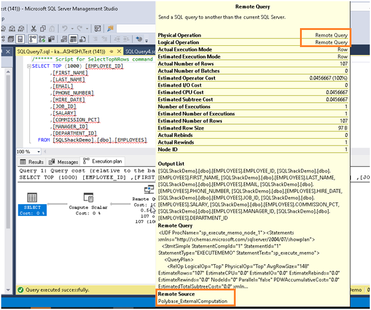
Task: Click the [SALARY] column in query
Action: tap(64, 113)
